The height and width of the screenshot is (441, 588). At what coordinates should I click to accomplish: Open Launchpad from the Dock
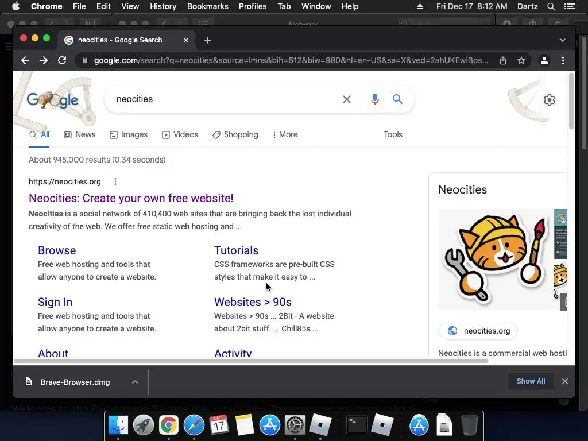[x=143, y=425]
